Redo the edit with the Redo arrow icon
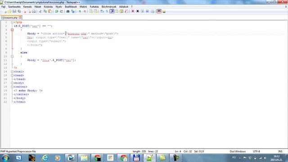The height and width of the screenshot is (162, 288). point(61,11)
